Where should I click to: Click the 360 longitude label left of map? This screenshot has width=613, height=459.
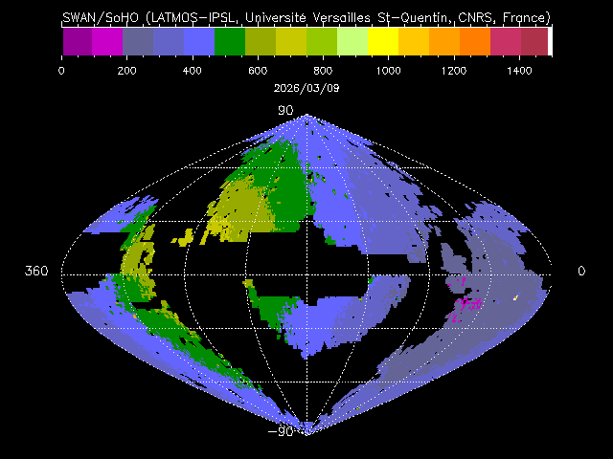coord(36,272)
